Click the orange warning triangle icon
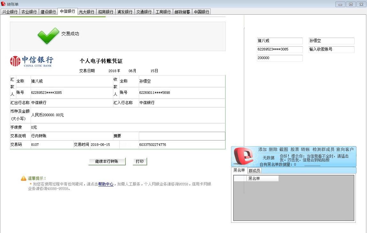Image resolution: width=367 pixels, height=233 pixels. tap(24, 178)
